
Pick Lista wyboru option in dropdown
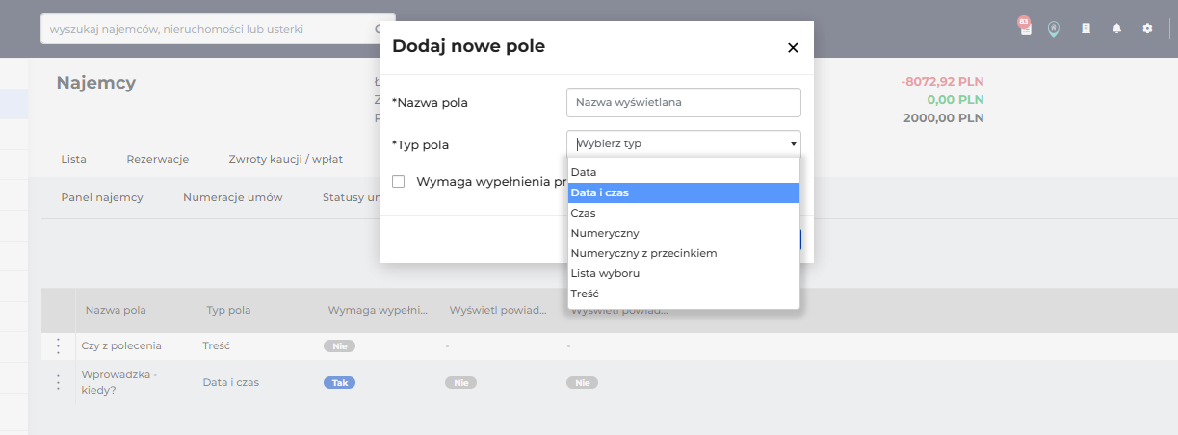tap(684, 273)
